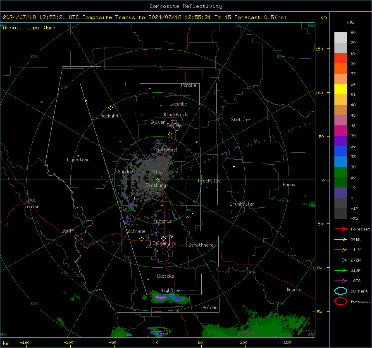Click the cyan current ellipse legend icon
Screen dimensions: 372x348
point(341,291)
